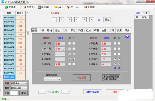Screen dimensions: 155x101
Task: Switch to the 二码 tab
Action: [111, 30]
